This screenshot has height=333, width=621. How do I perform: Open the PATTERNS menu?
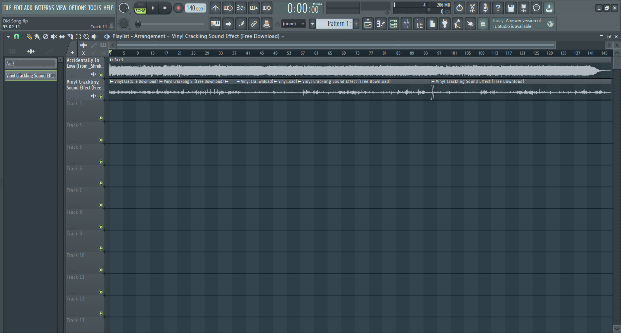(44, 8)
